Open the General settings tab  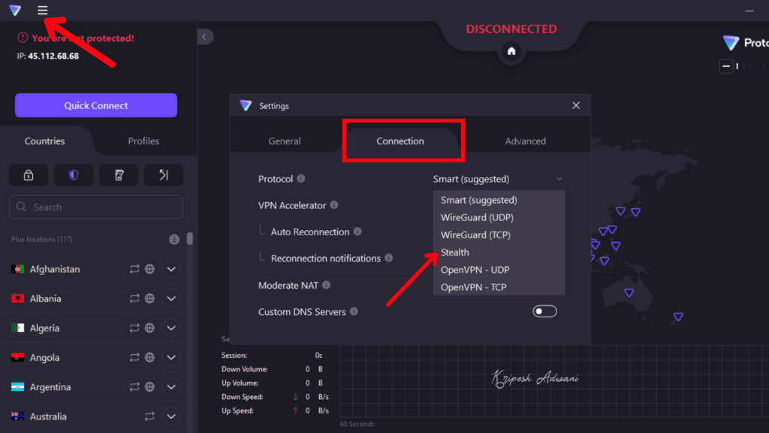pyautogui.click(x=285, y=141)
